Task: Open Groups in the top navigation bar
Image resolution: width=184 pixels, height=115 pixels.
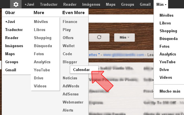Action: coord(128,5)
